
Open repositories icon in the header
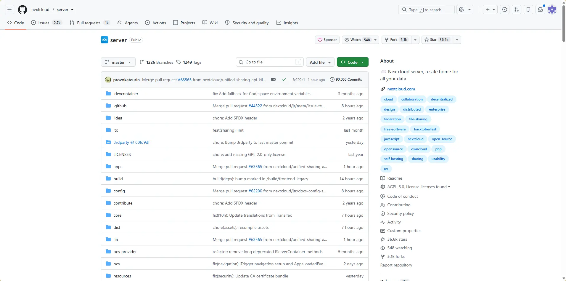click(528, 10)
